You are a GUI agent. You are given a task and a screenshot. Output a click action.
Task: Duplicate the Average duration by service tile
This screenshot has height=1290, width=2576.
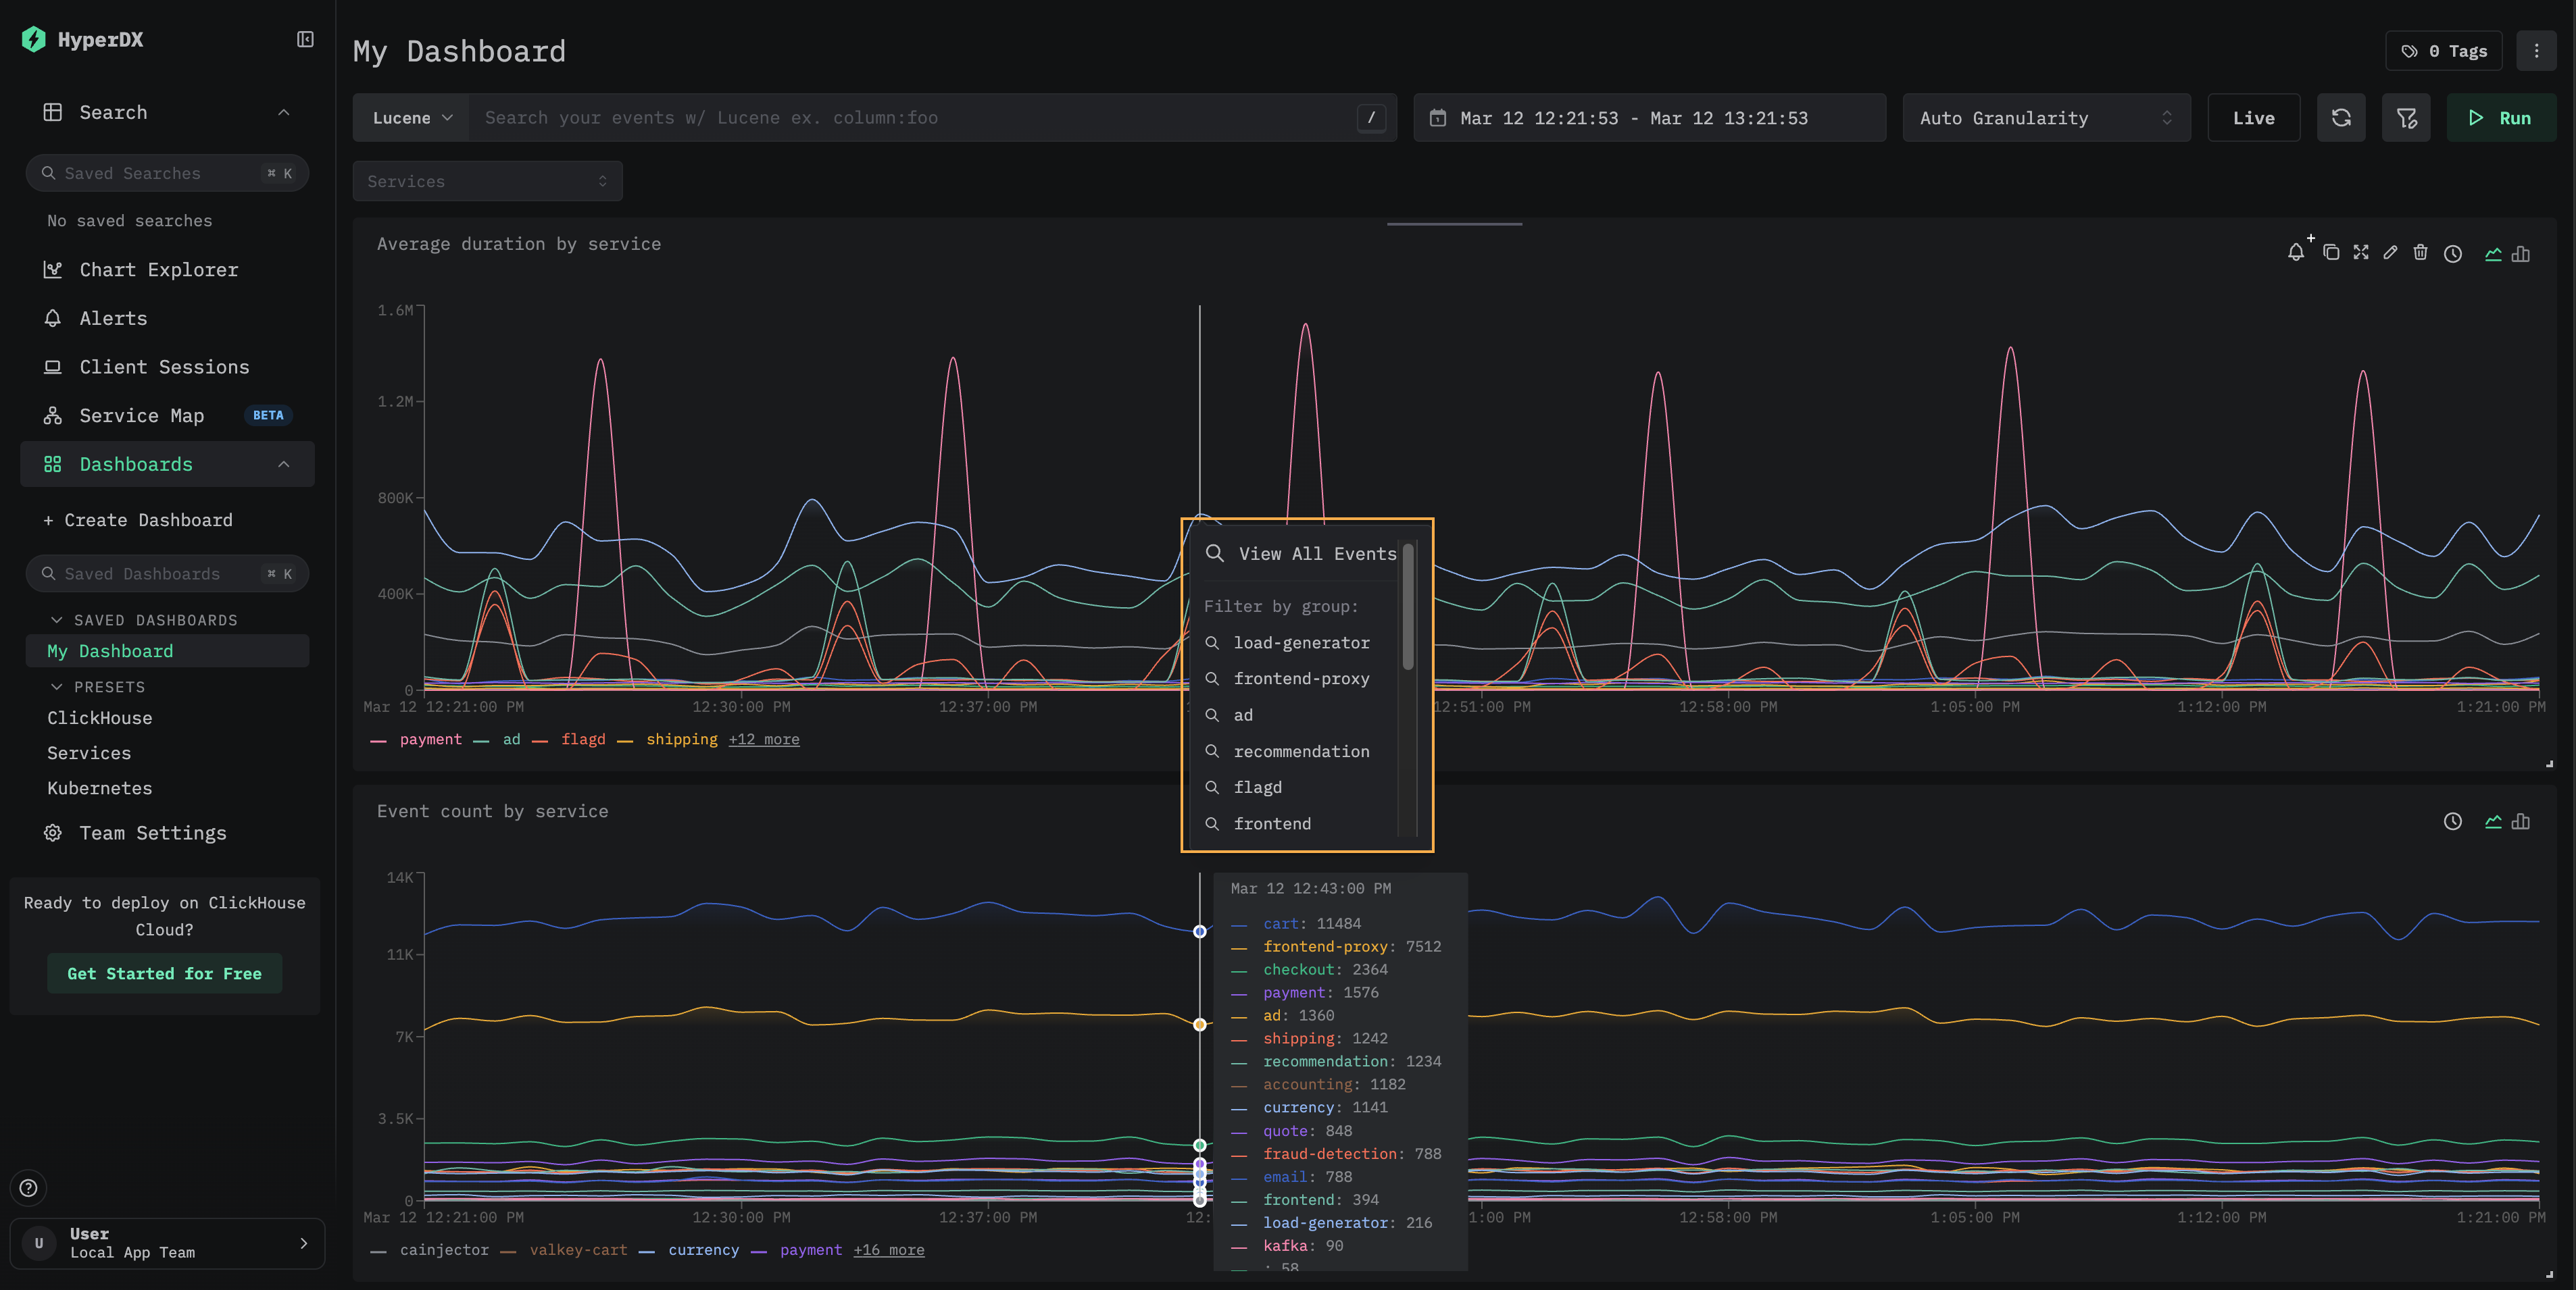point(2331,253)
